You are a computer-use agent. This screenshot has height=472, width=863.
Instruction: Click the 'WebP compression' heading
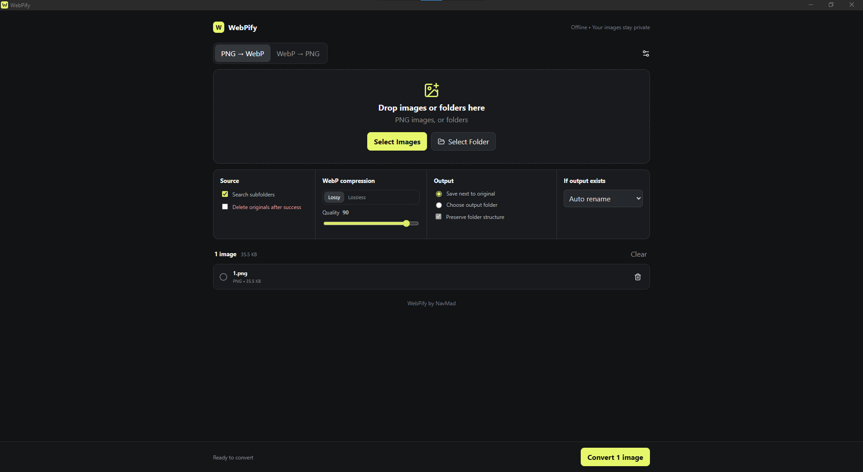348,181
